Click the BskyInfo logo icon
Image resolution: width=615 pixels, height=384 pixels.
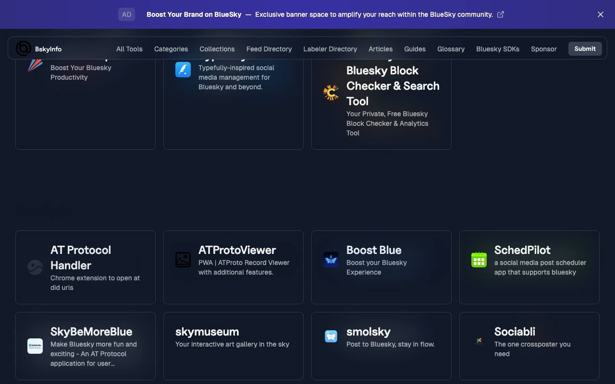24,48
